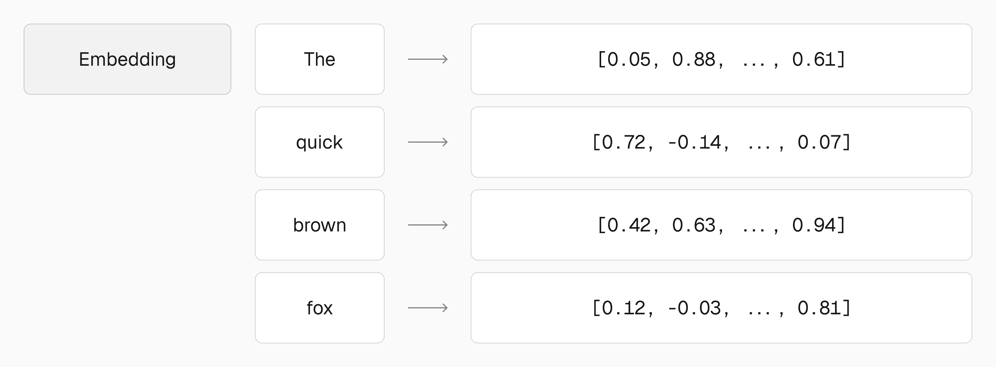Screen dimensions: 996x367
Task: Click the arrow right of "brown"
Action: coord(428,225)
